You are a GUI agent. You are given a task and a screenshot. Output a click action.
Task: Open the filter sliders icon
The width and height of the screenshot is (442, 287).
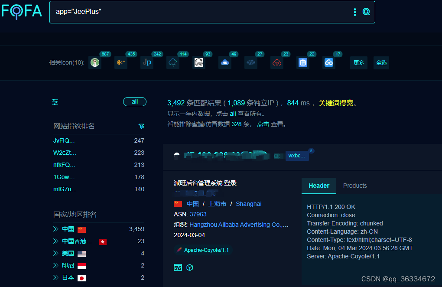click(x=55, y=102)
